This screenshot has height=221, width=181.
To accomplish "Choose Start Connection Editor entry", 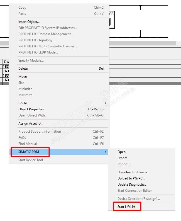I will [x=141, y=191].
